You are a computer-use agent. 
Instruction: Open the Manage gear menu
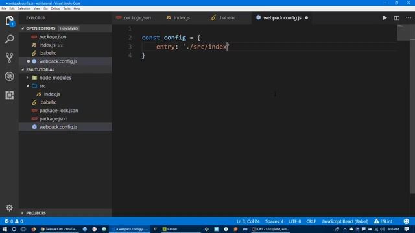[x=9, y=208]
